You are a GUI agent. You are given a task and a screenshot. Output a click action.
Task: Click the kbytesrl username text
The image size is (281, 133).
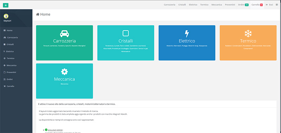click(7, 21)
